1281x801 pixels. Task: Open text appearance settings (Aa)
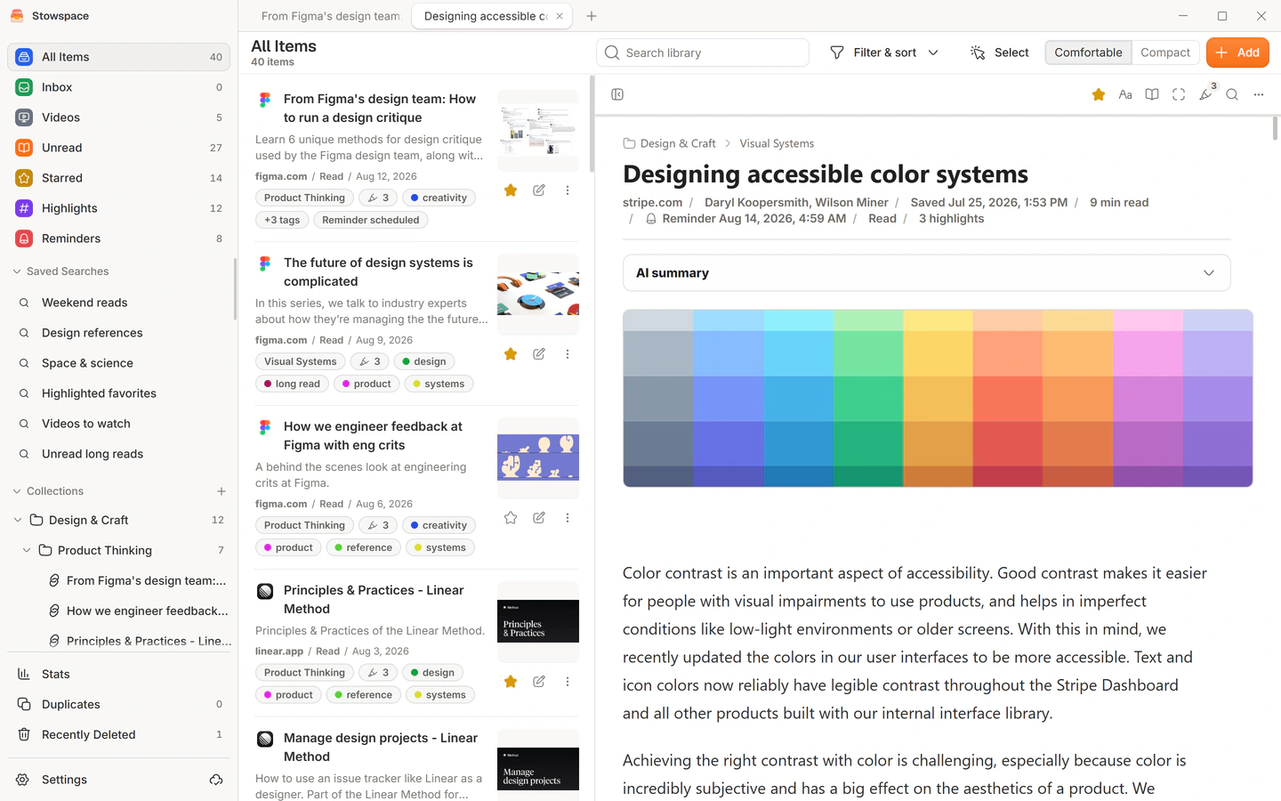1125,94
